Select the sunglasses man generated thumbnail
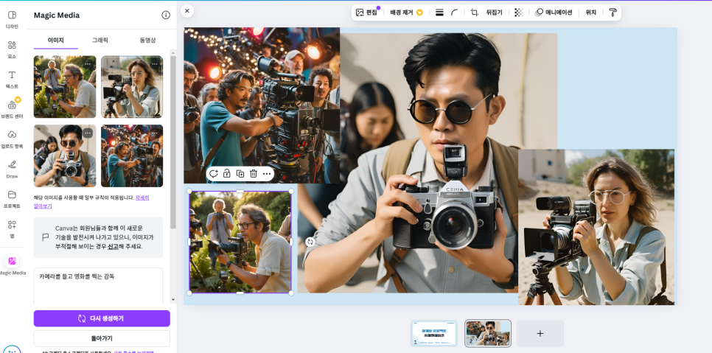 coord(65,155)
